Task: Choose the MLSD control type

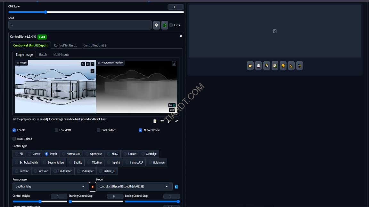Action: (x=113, y=154)
